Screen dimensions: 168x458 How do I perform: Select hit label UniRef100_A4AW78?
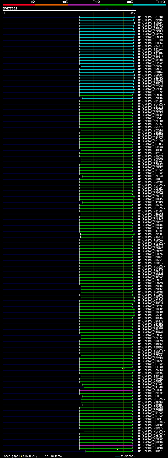[x=151, y=451]
